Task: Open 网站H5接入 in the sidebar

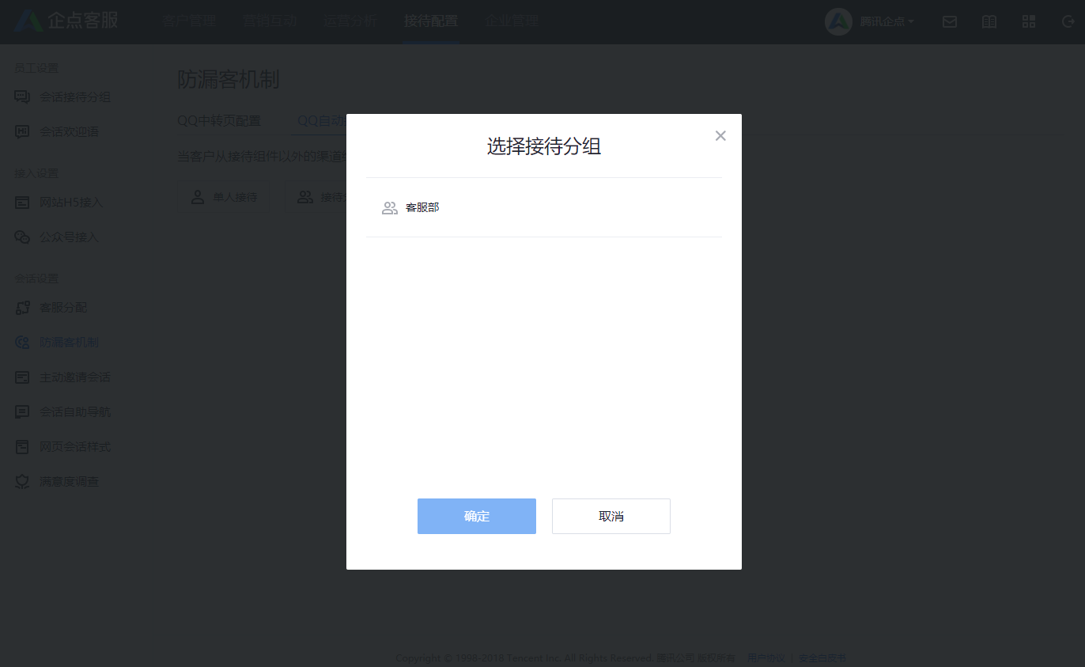Action: 59,203
